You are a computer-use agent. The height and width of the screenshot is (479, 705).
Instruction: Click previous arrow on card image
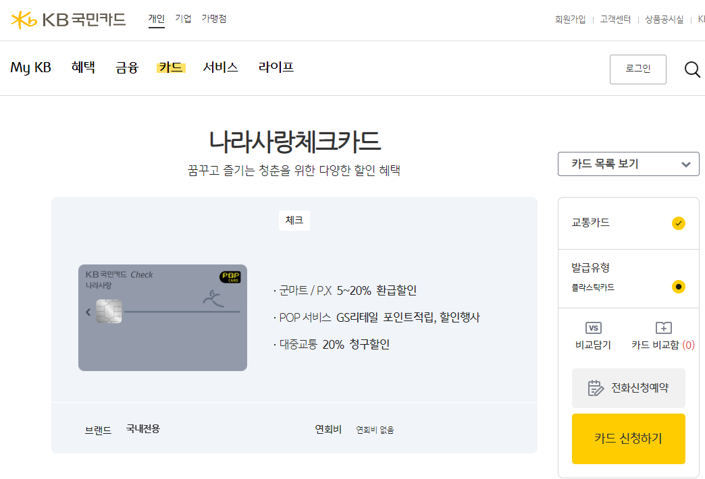coord(88,312)
